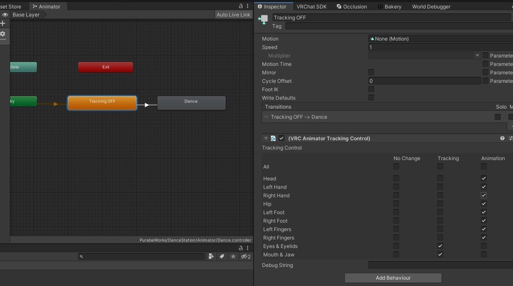Enable the behaviour script checkbox
This screenshot has width=513, height=286.
pyautogui.click(x=282, y=138)
